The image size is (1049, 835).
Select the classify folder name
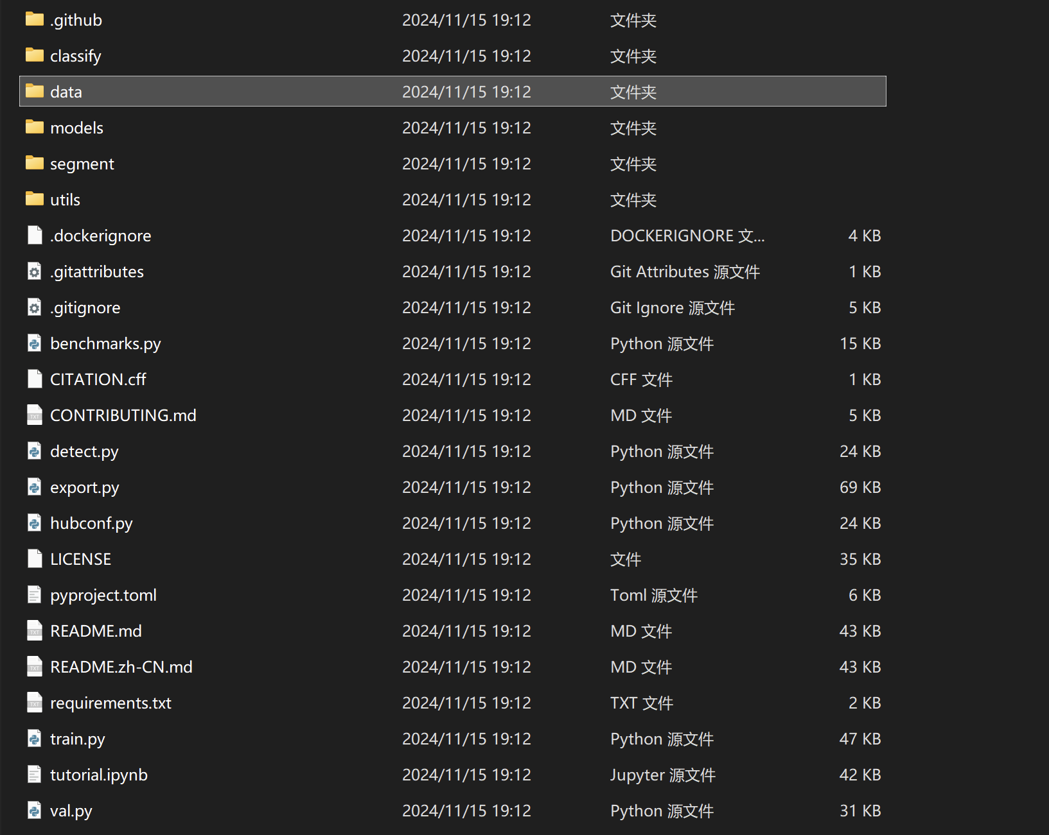pyautogui.click(x=76, y=56)
